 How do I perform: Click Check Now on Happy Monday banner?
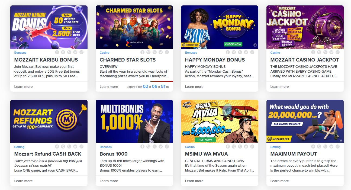(233, 44)
